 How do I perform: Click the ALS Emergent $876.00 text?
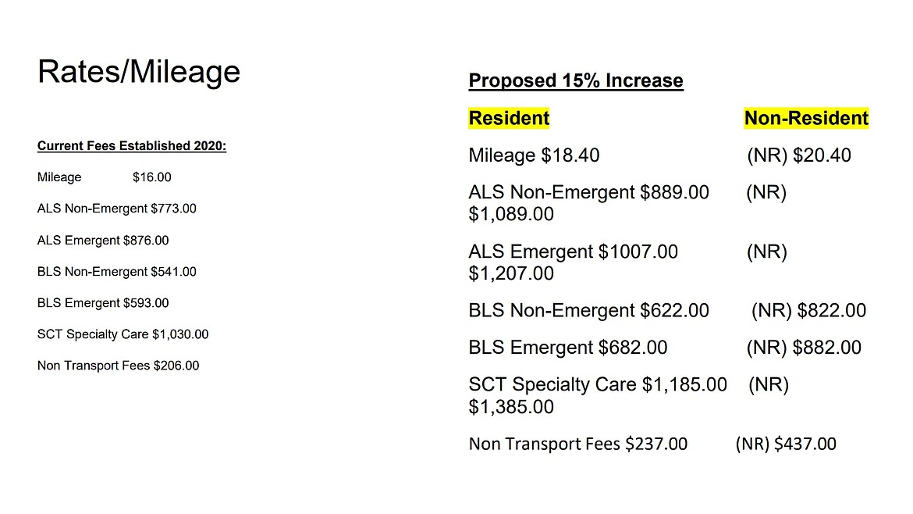click(102, 241)
